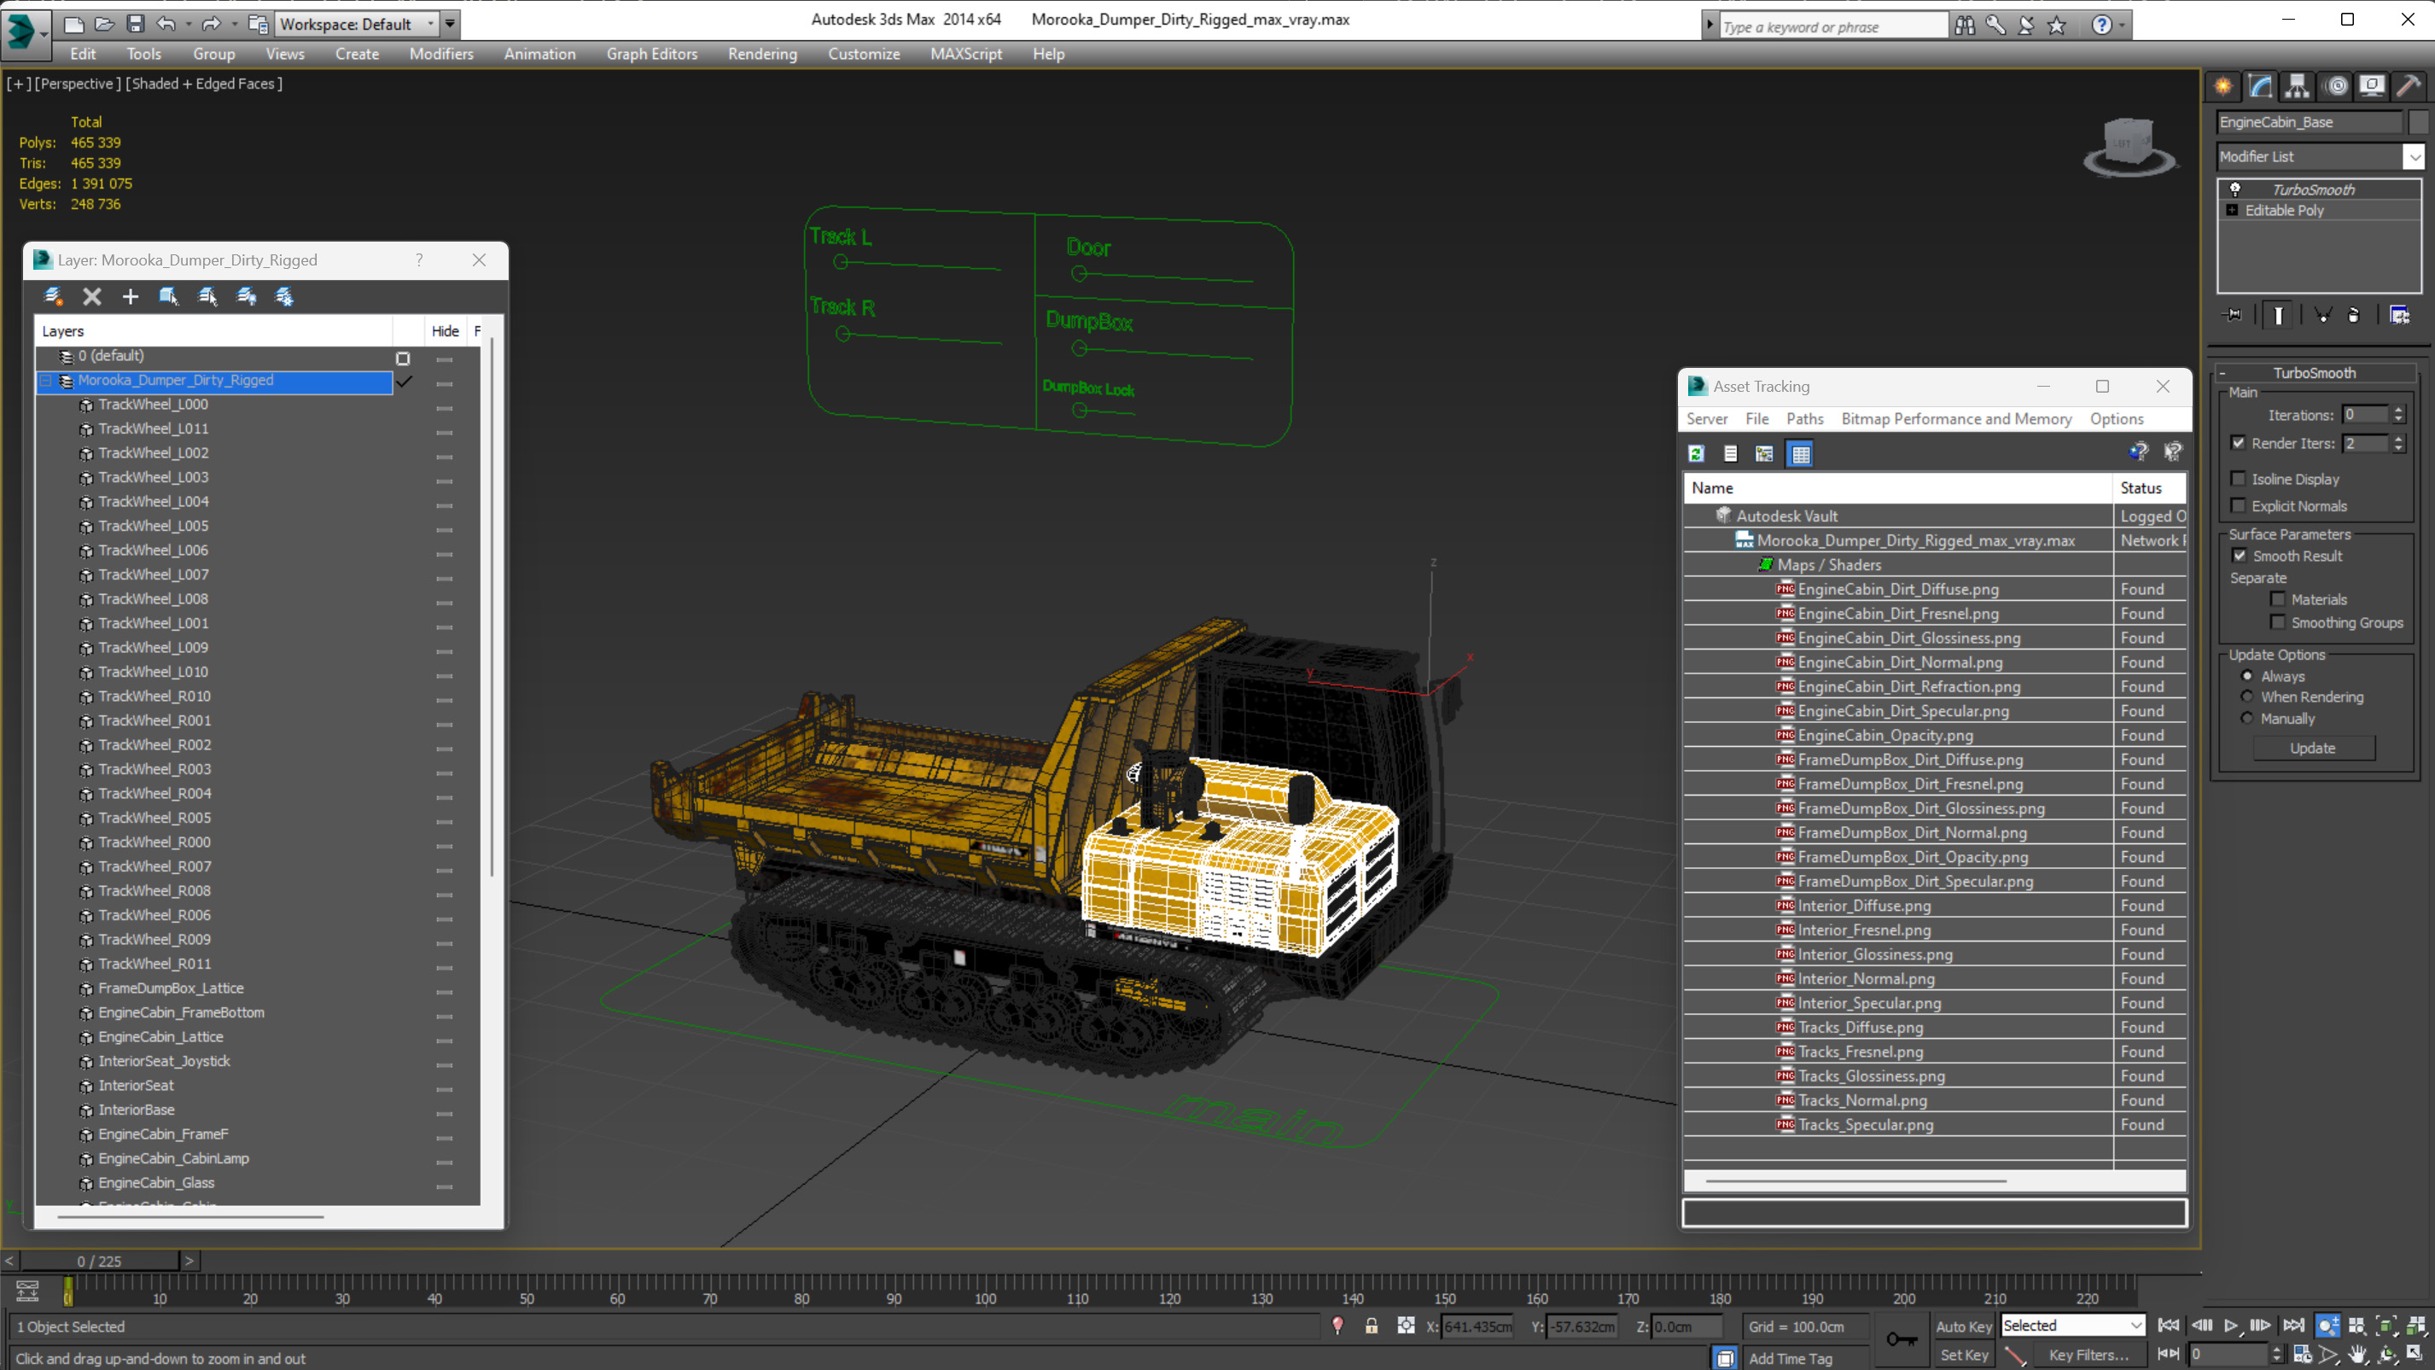The width and height of the screenshot is (2435, 1370).
Task: Select Manually update option
Action: click(2247, 718)
